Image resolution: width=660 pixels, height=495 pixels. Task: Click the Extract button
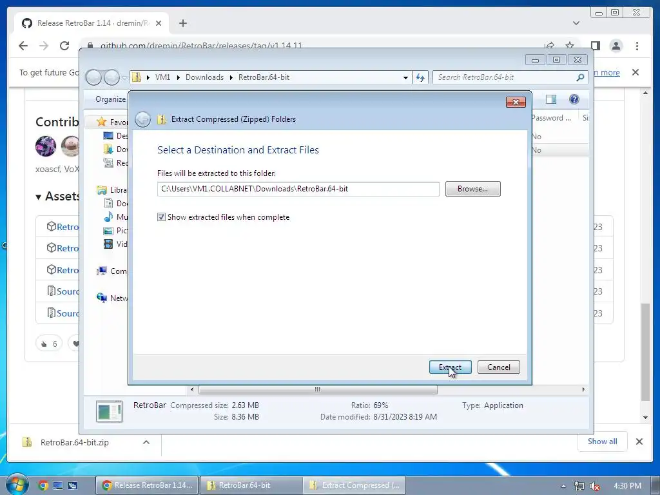point(450,367)
